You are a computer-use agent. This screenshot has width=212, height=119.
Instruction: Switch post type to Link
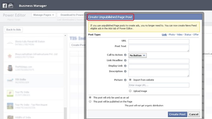pos(164,34)
